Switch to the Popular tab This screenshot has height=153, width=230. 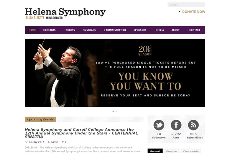tap(171, 151)
